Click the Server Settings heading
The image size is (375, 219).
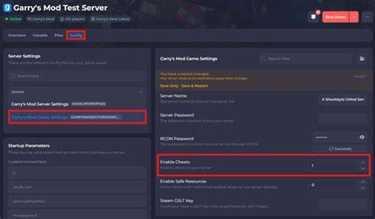click(x=24, y=56)
